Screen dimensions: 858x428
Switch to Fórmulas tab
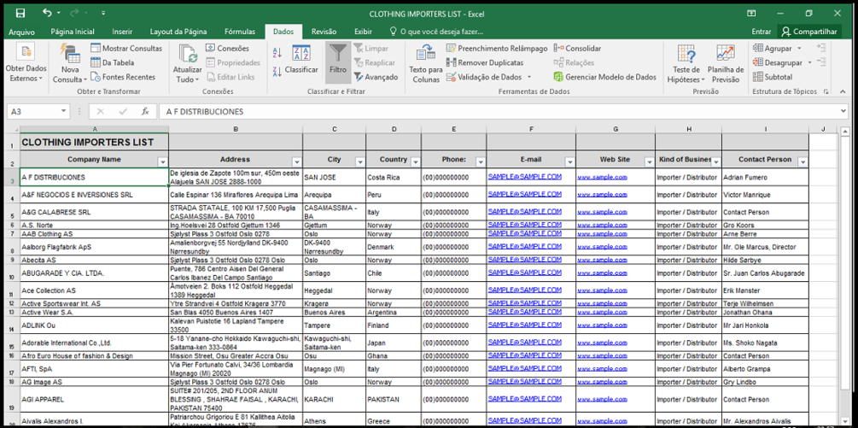coord(240,32)
